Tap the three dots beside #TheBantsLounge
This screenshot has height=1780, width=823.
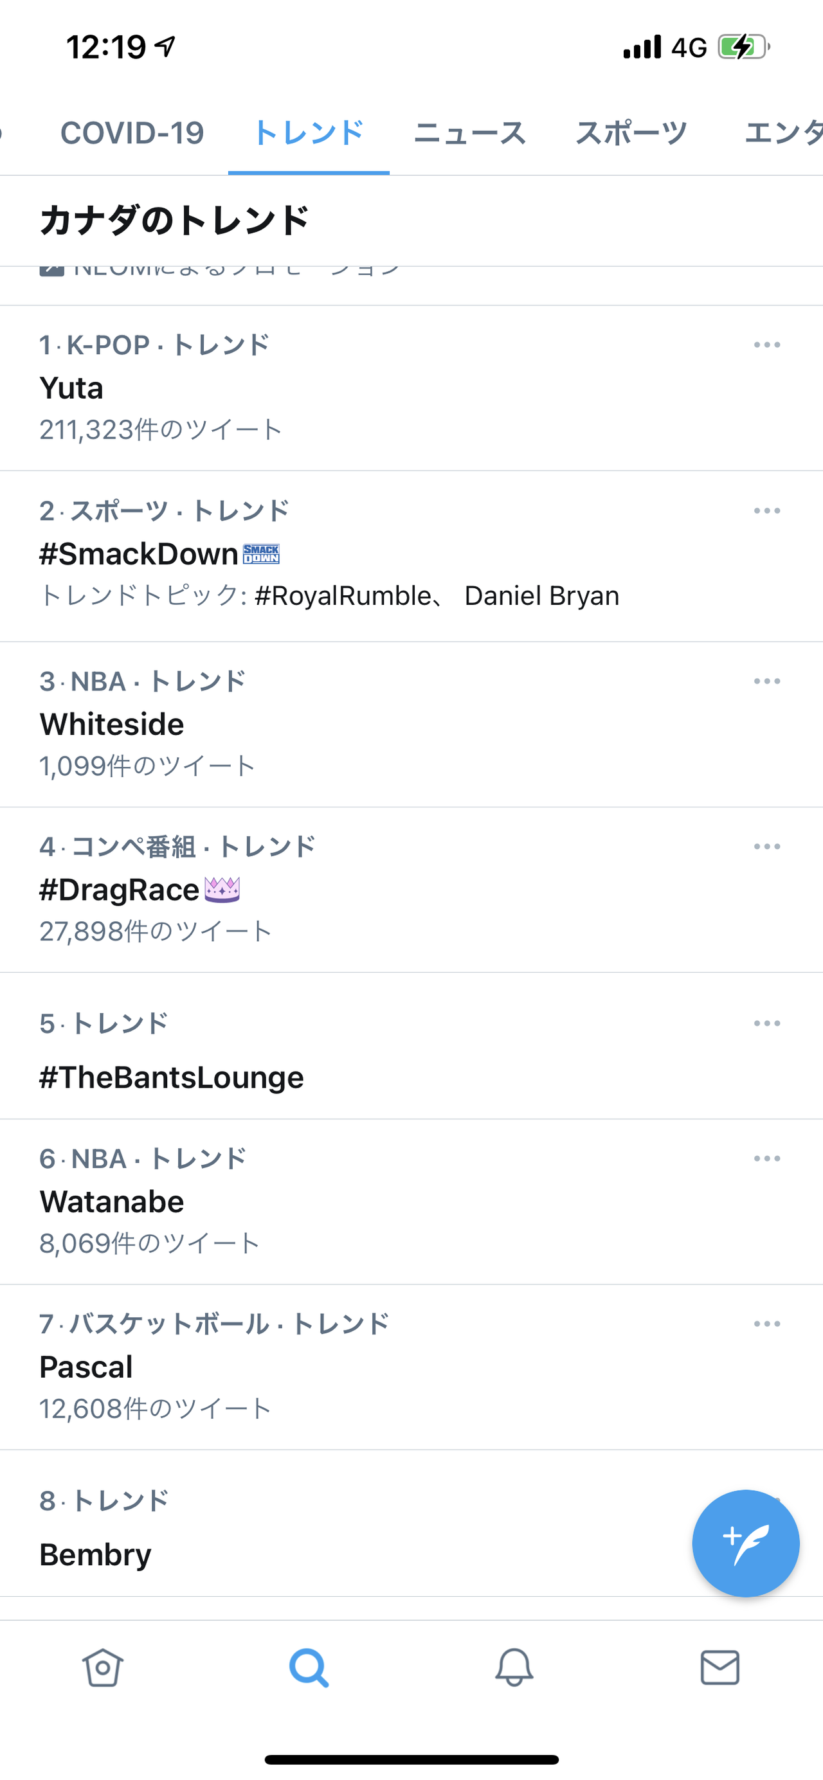pos(767,1023)
